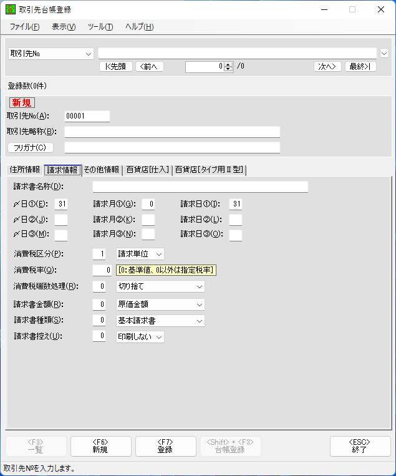Click the 請求書名称(D) input field
The image size is (396, 476).
200,187
